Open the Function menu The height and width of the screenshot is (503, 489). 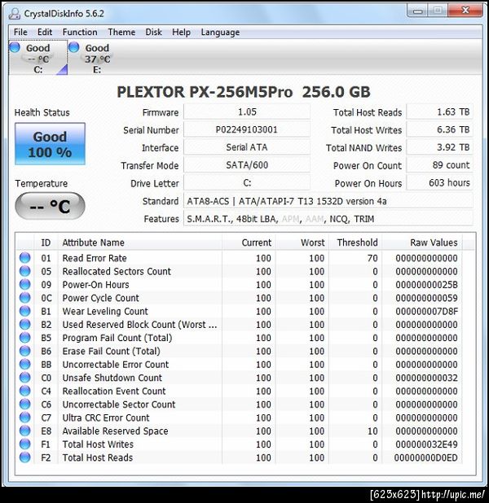(80, 32)
